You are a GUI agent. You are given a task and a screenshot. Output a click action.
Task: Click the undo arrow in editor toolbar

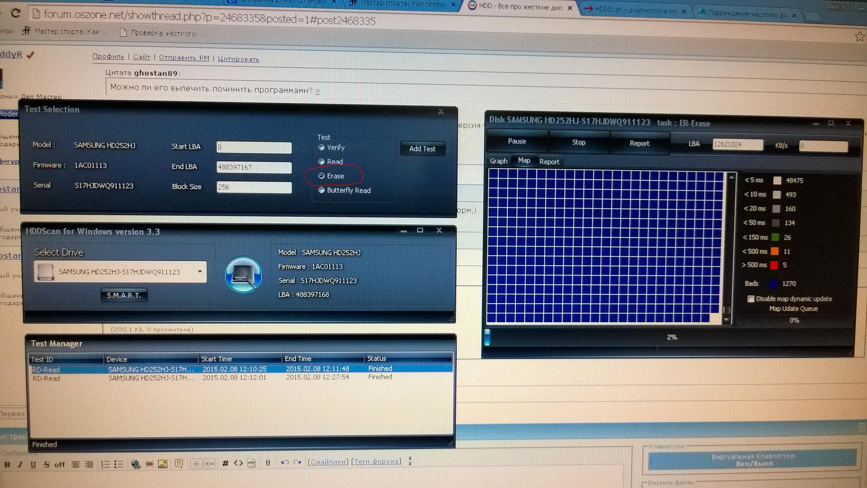[284, 463]
